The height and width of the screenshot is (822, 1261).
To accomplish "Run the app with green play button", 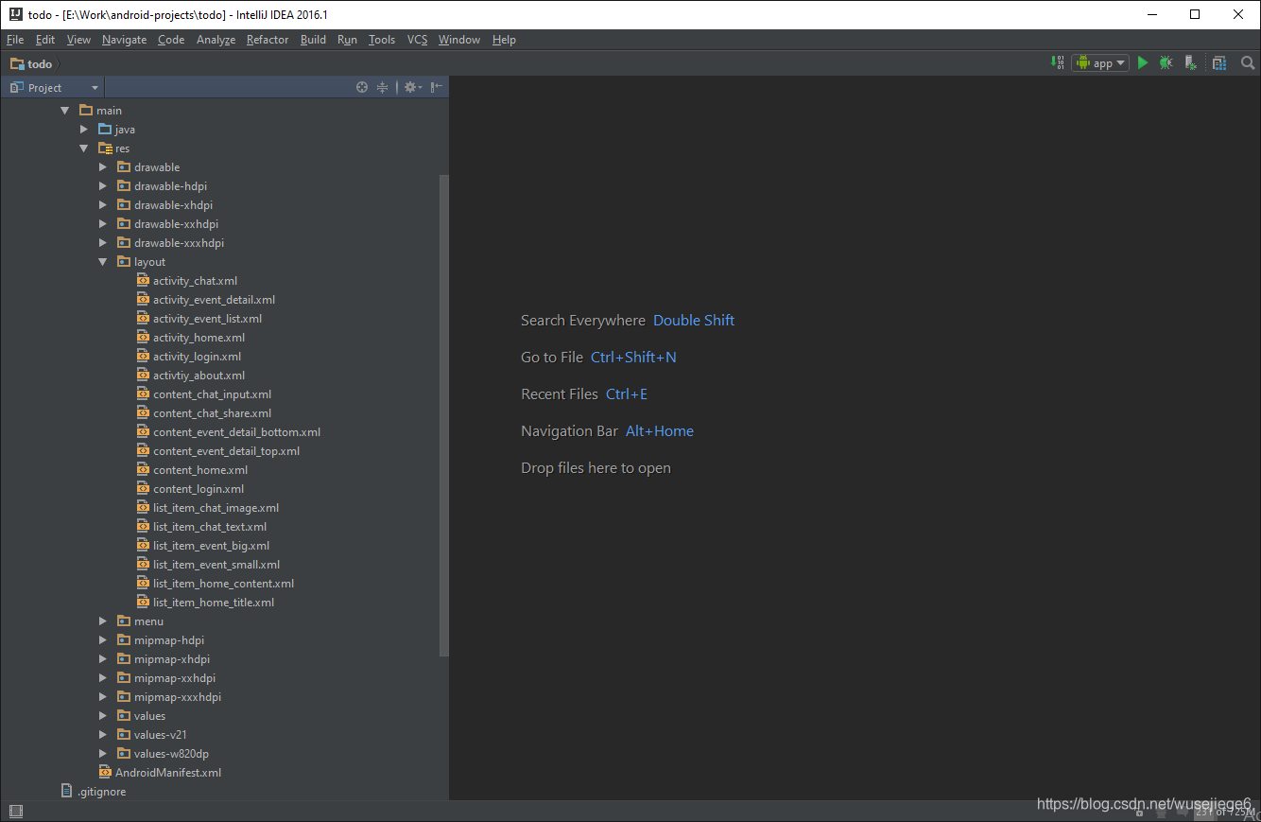I will click(1143, 62).
